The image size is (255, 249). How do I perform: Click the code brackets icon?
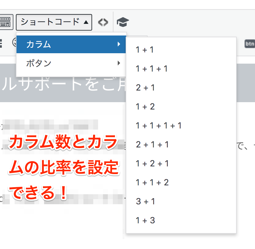point(103,22)
